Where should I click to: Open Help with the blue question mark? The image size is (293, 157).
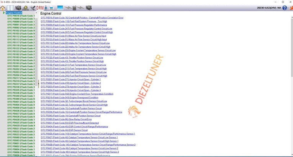(285, 8)
